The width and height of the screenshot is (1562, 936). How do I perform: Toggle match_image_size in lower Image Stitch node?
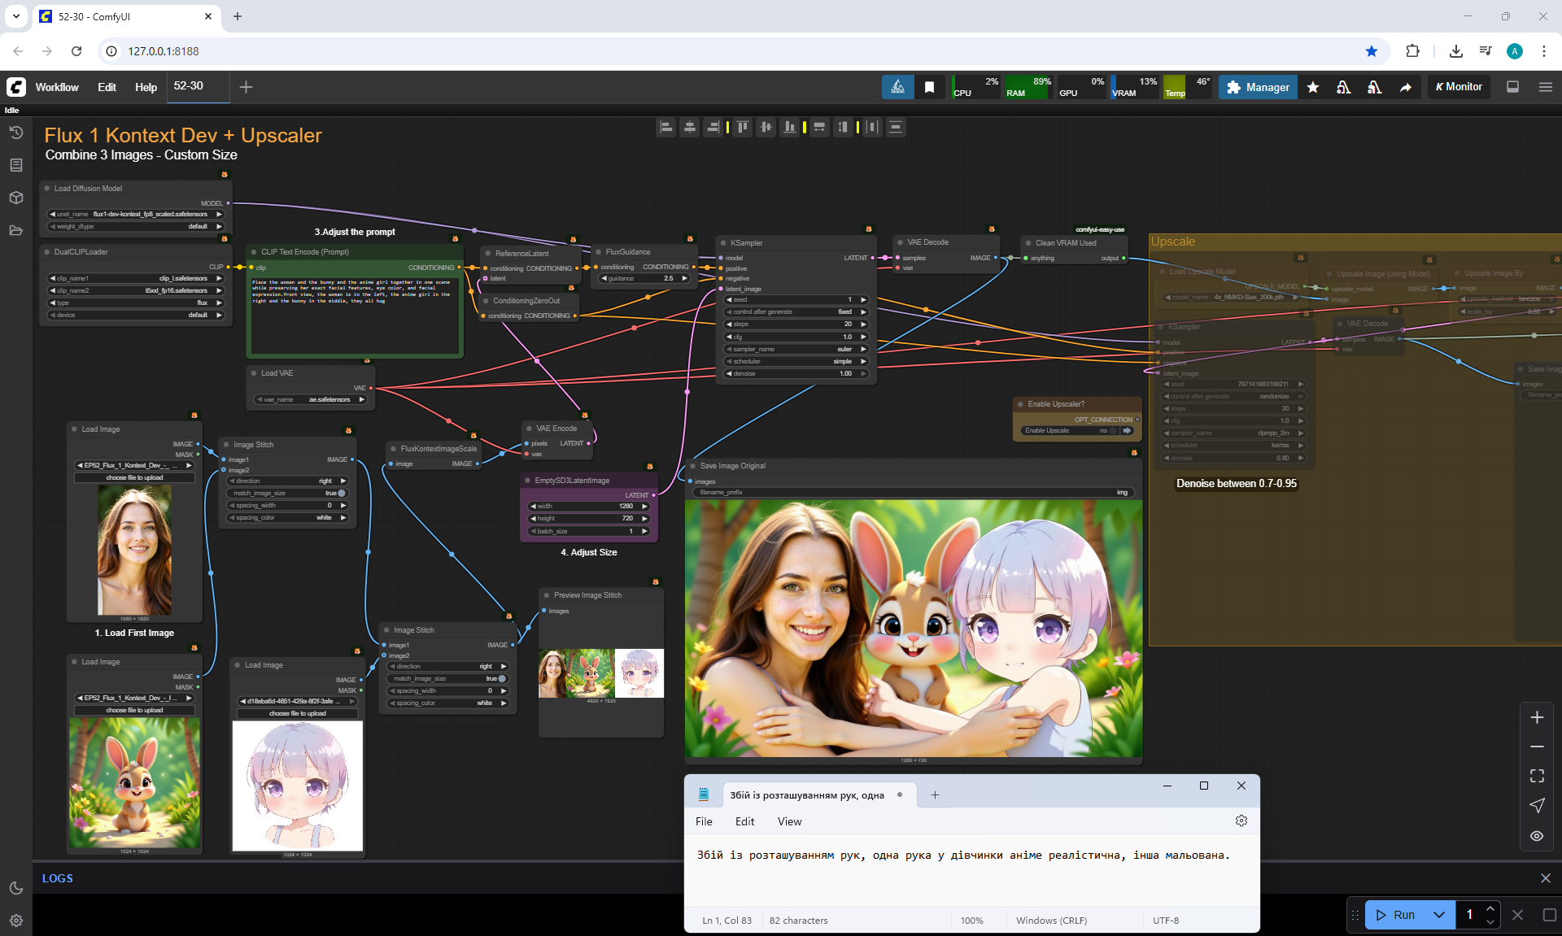501,678
